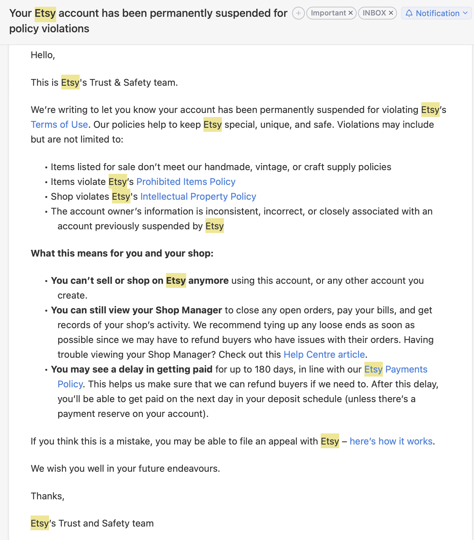Open the Terms of Use link
This screenshot has width=474, height=540.
point(59,125)
